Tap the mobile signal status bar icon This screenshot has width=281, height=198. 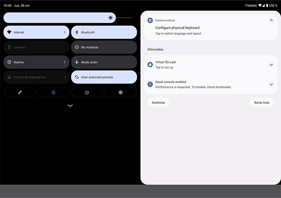click(264, 6)
